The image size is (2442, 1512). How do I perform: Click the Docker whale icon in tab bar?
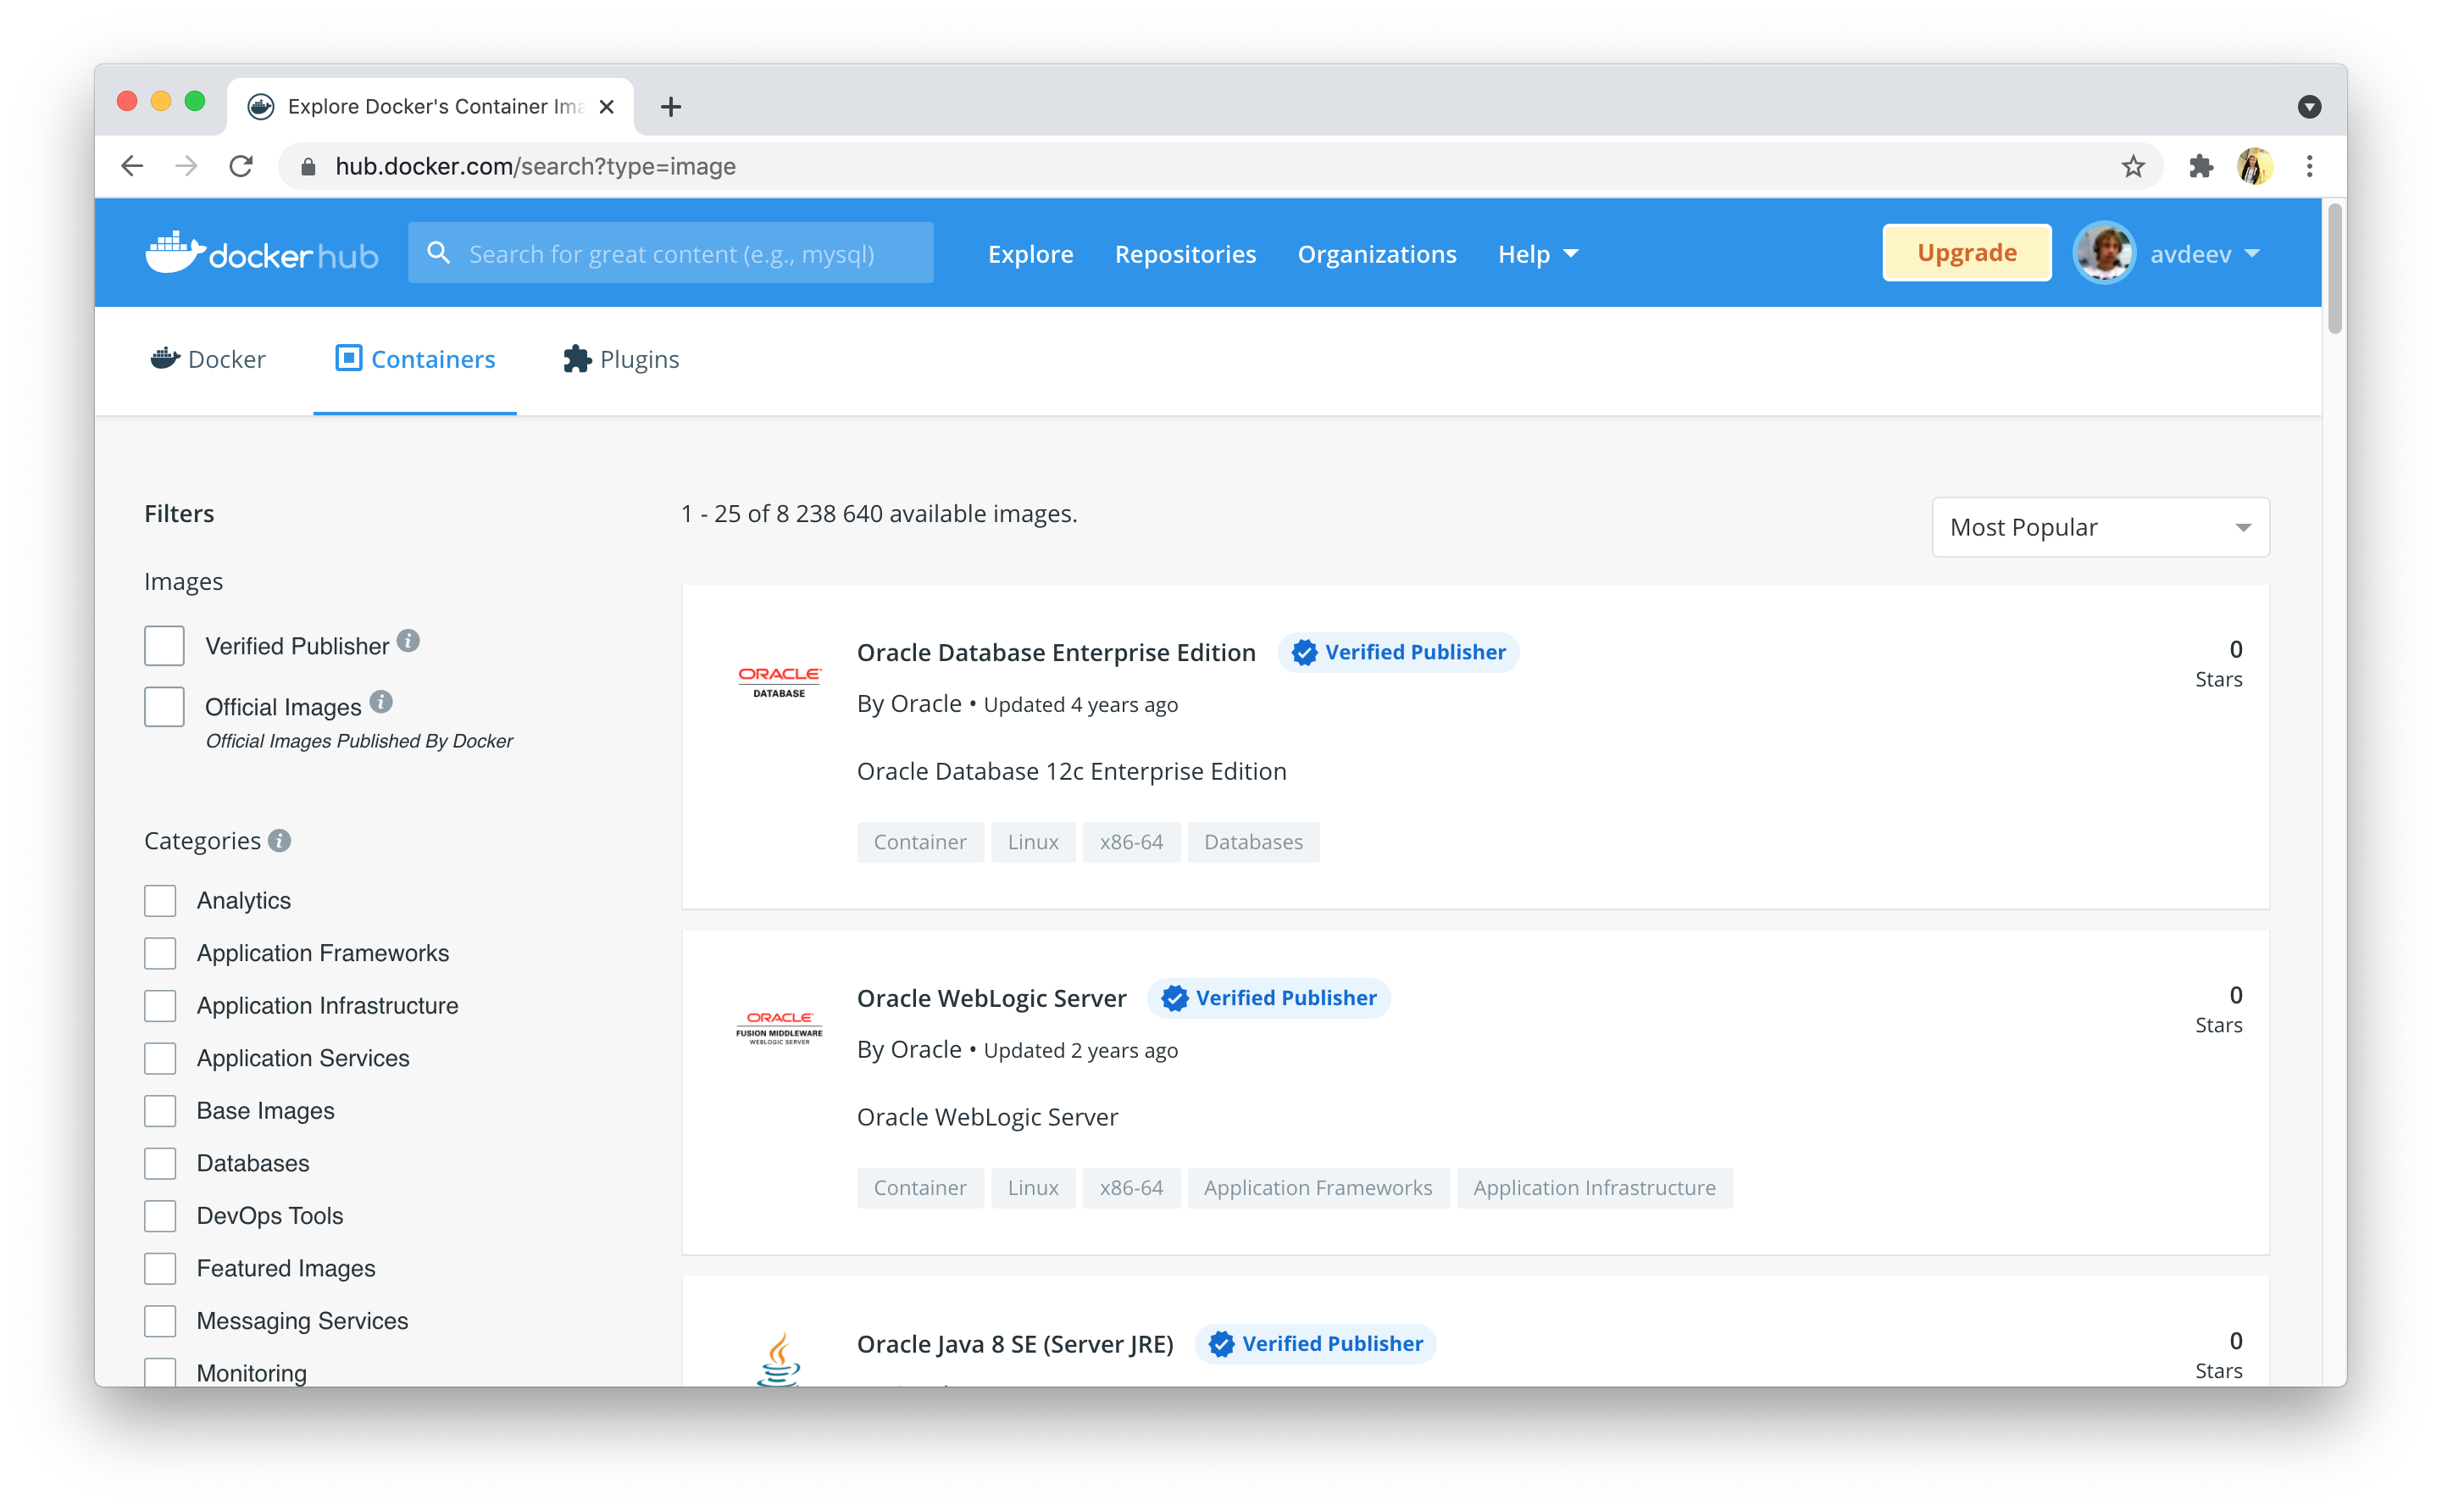[x=165, y=358]
